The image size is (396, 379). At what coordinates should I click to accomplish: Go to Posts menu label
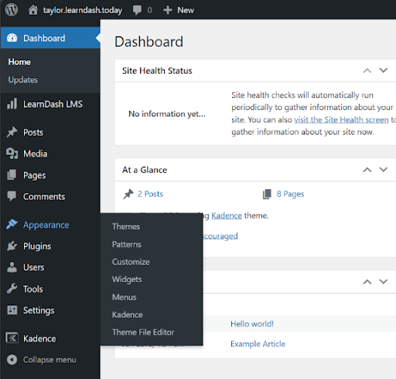33,133
